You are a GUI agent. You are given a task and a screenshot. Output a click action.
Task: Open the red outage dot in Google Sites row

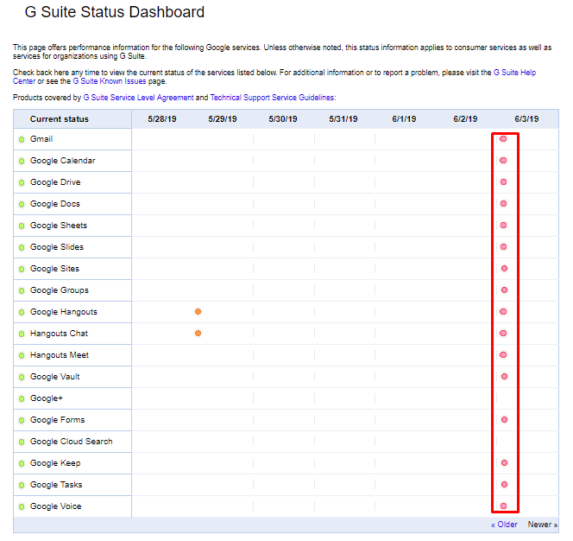coord(504,268)
